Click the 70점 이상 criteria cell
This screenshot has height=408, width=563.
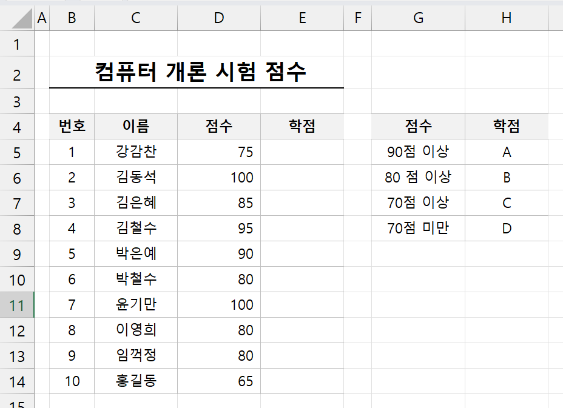pyautogui.click(x=418, y=202)
